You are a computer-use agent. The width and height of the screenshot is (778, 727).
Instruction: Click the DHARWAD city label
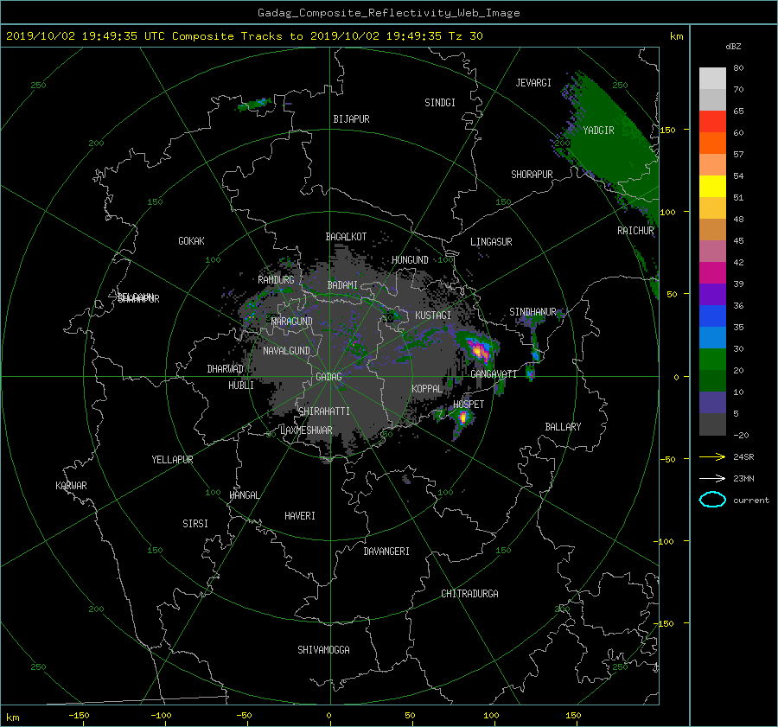[226, 369]
